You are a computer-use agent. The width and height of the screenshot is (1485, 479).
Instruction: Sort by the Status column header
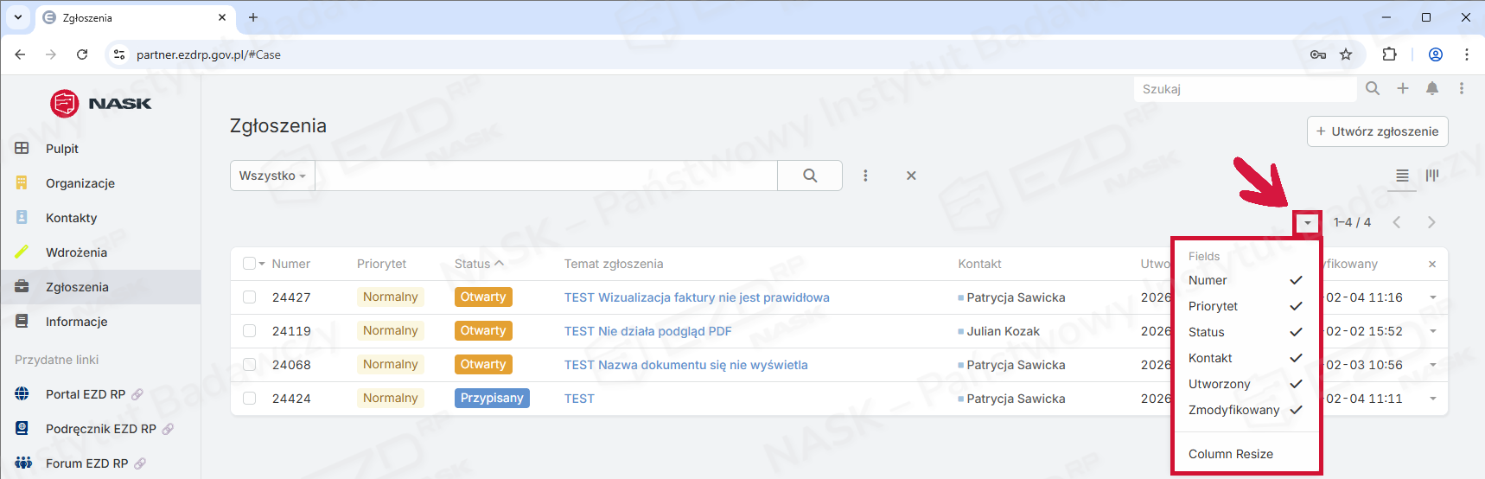click(473, 264)
